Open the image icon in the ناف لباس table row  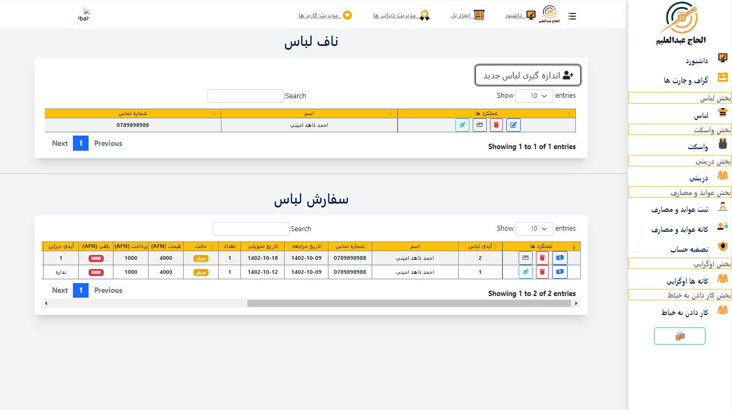point(479,125)
